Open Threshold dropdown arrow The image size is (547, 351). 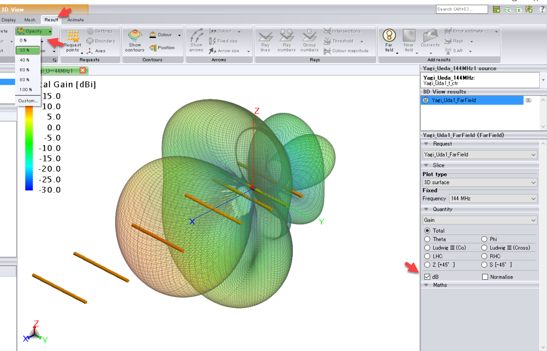coord(362,41)
